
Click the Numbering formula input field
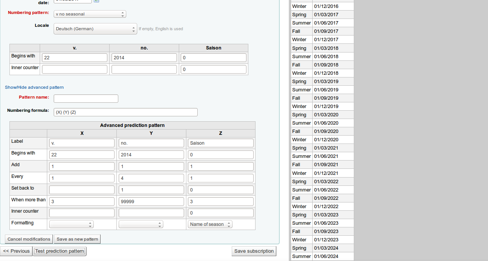[x=125, y=112]
